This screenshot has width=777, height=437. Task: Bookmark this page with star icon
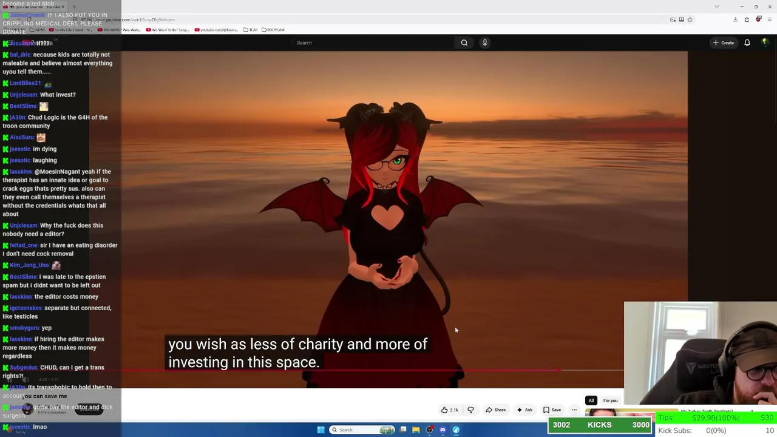coord(690,19)
